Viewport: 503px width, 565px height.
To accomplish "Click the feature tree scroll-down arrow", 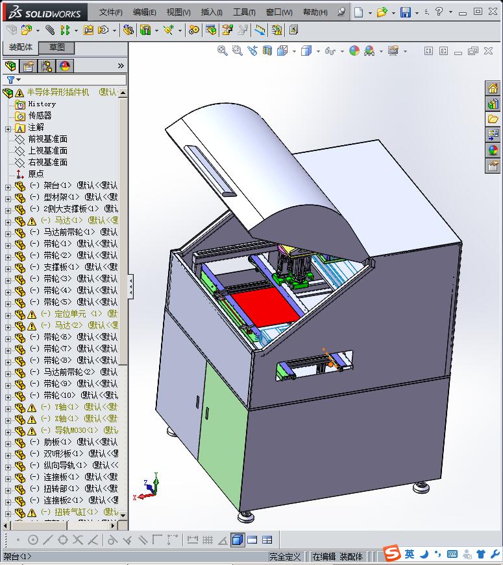I will (123, 515).
